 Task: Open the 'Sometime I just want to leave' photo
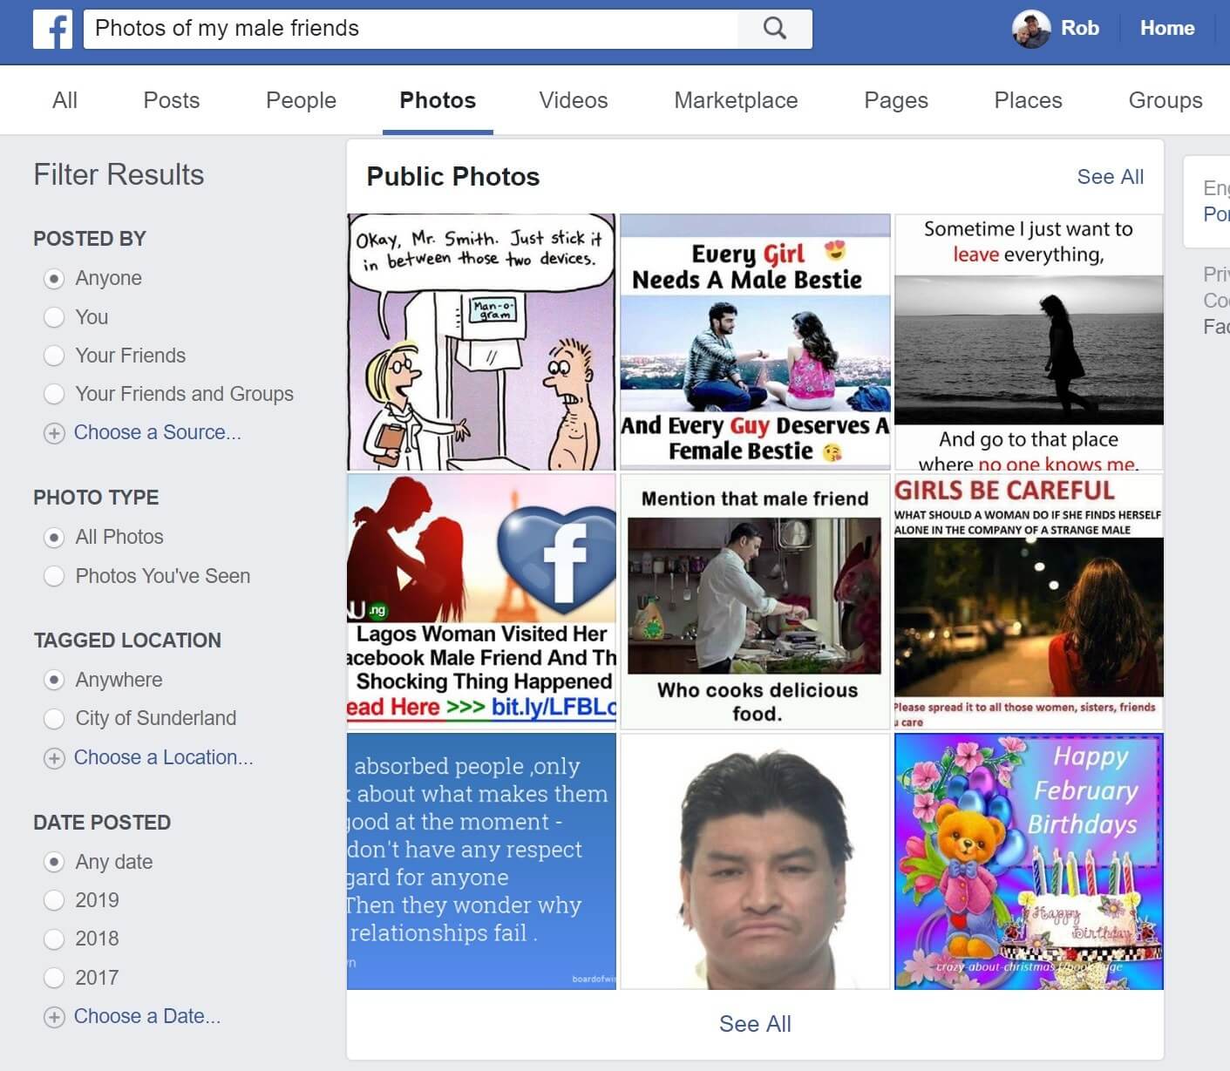point(1029,342)
